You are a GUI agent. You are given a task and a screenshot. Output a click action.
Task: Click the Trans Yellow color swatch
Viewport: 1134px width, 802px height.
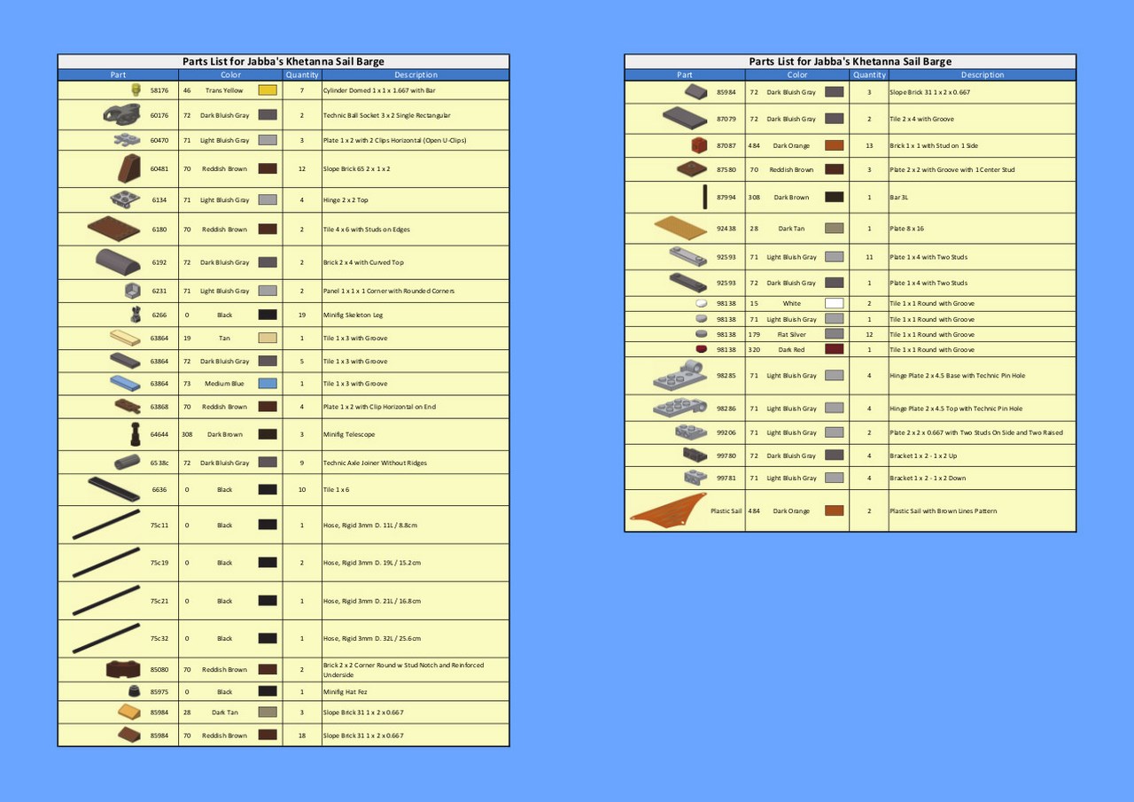tap(268, 90)
